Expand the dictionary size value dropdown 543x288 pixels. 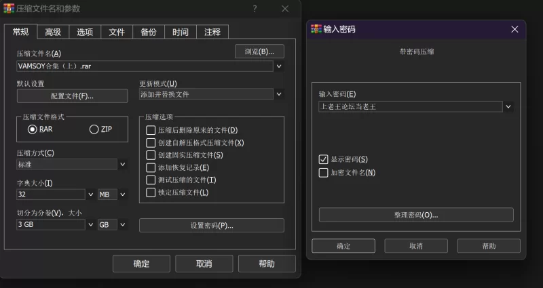[x=91, y=194]
